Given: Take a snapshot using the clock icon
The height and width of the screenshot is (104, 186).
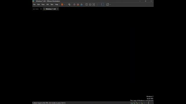Looking at the screenshot, I should (x=74, y=5).
